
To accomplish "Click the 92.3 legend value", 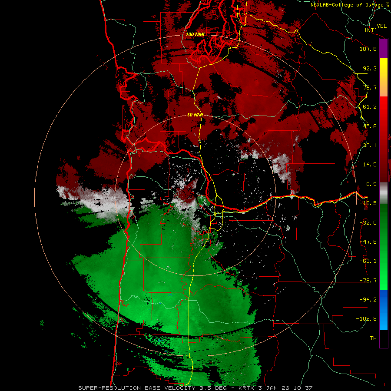I will (370, 68).
